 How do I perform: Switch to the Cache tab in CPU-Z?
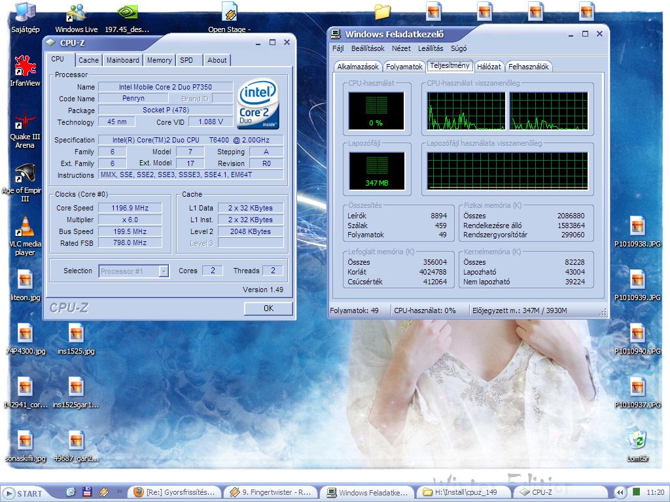pos(88,60)
